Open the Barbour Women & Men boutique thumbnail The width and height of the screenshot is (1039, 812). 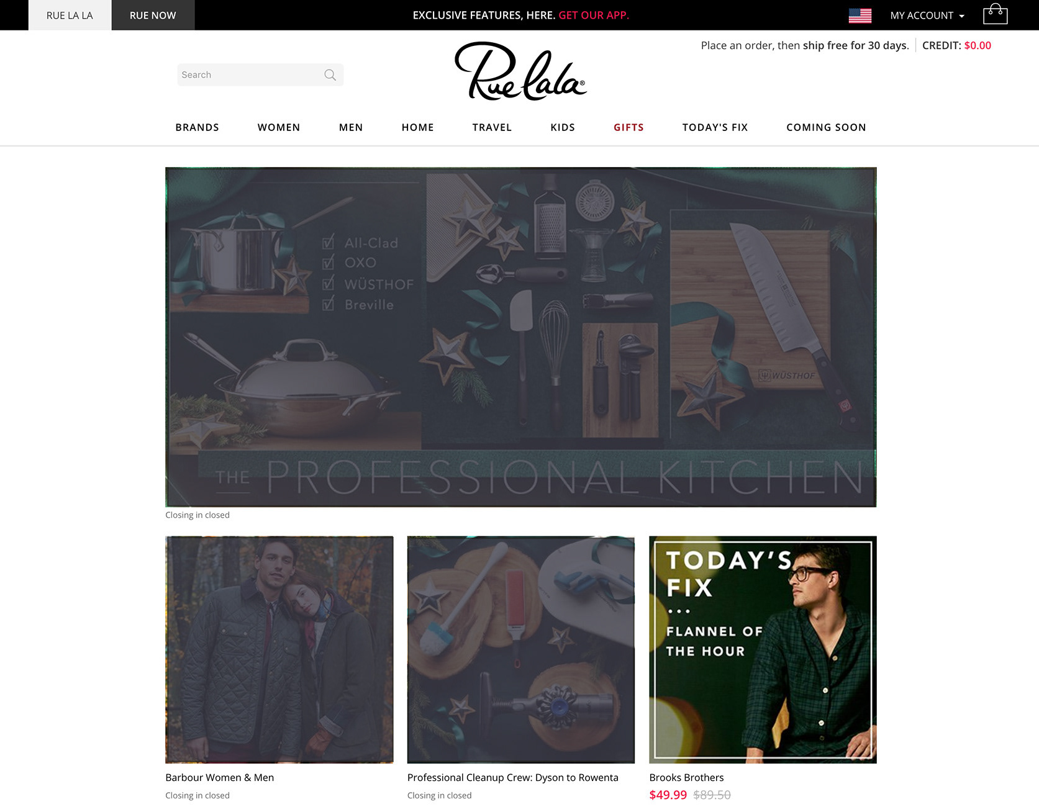279,649
